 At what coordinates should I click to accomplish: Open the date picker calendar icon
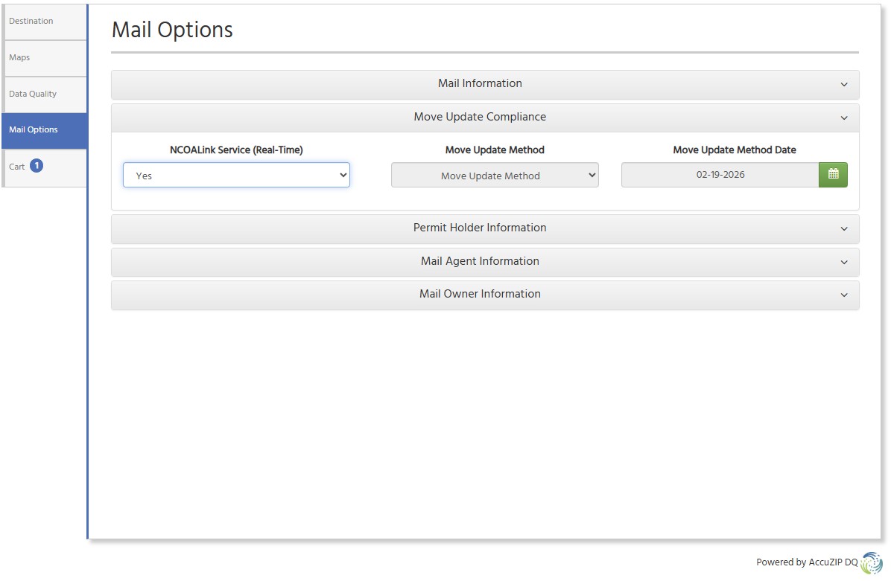(x=832, y=175)
